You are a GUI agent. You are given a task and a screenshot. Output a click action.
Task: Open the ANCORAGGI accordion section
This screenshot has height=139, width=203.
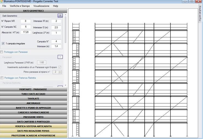[x=33, y=103]
